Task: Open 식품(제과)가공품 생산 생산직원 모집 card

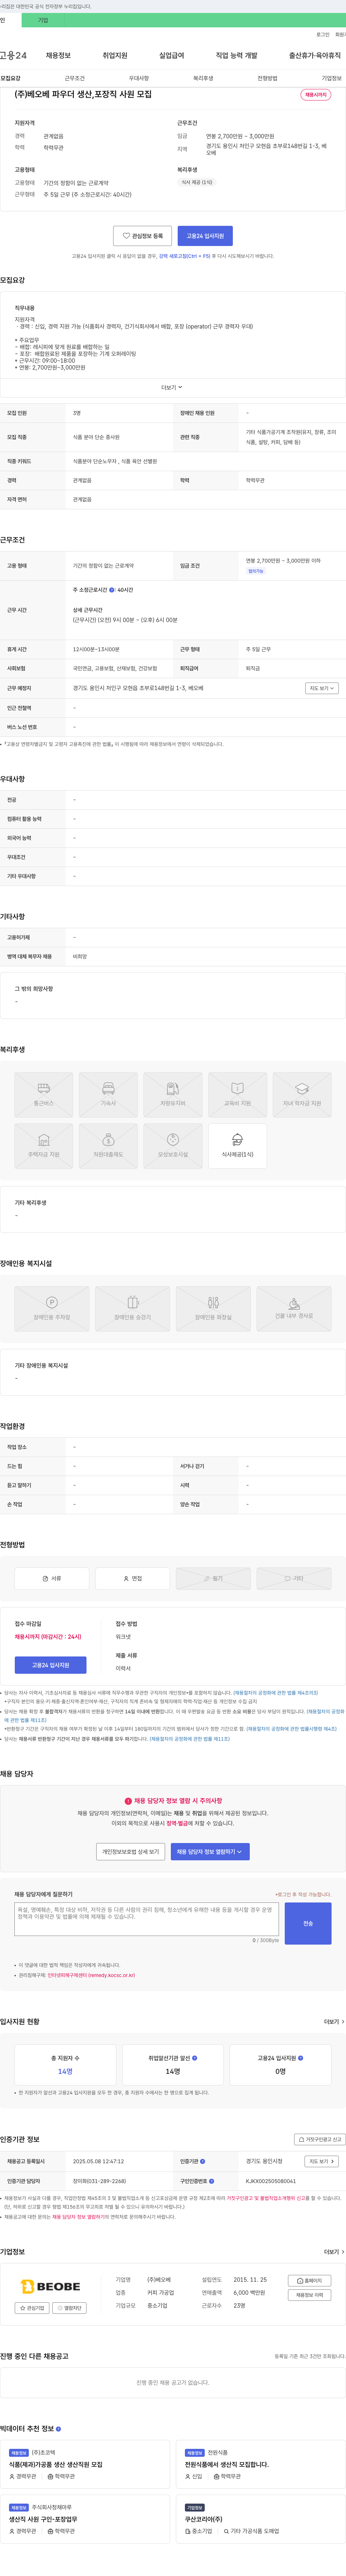Action: tap(85, 2464)
